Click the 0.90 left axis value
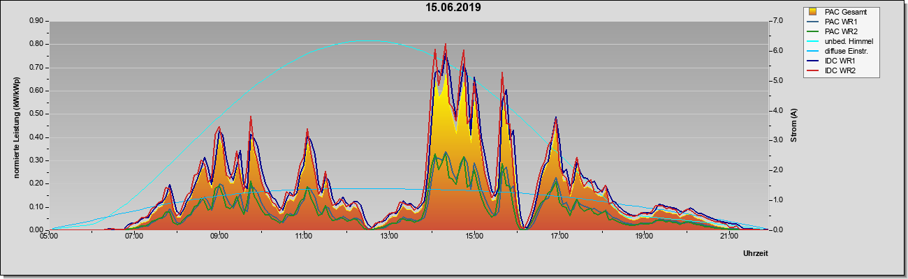Screen dimensions: 908x279 click(x=37, y=21)
